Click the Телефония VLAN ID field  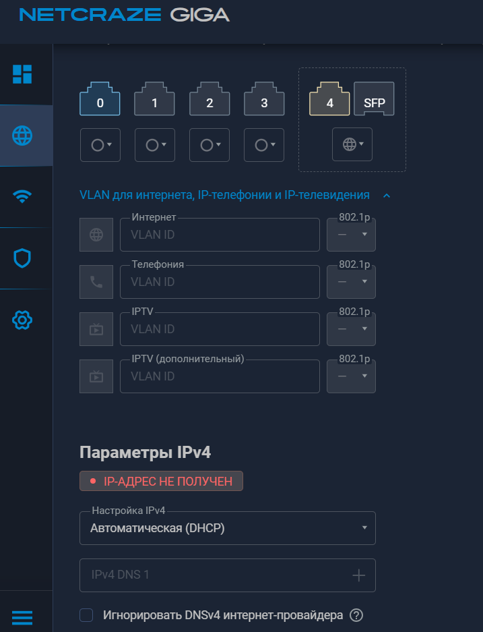[x=220, y=282]
